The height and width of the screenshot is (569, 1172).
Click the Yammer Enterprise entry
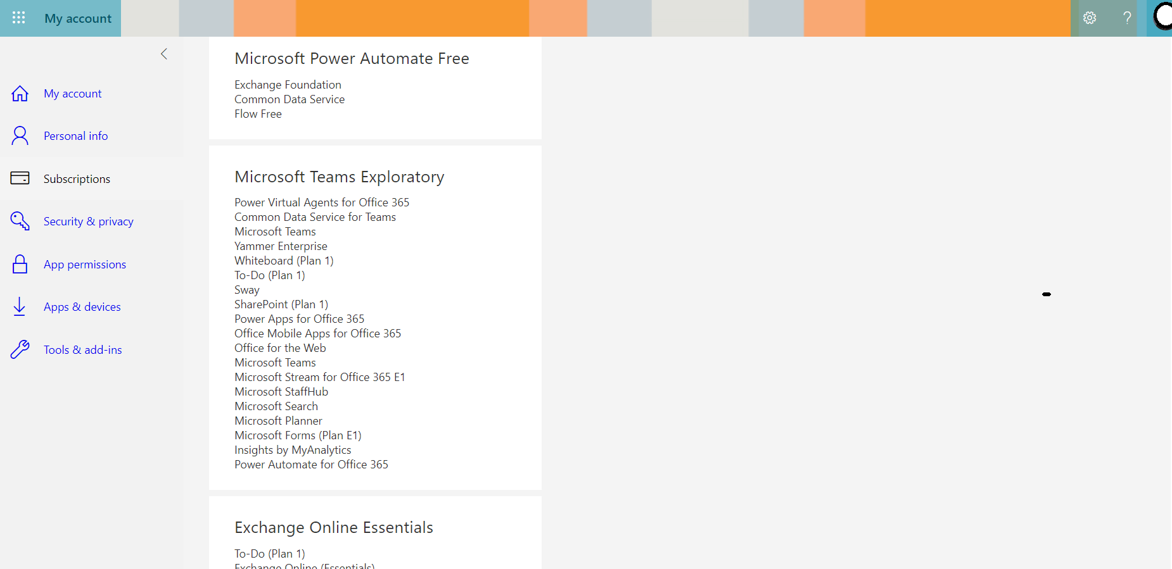pos(281,246)
